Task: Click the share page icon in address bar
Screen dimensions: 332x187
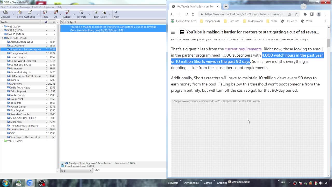Action: click(289, 14)
